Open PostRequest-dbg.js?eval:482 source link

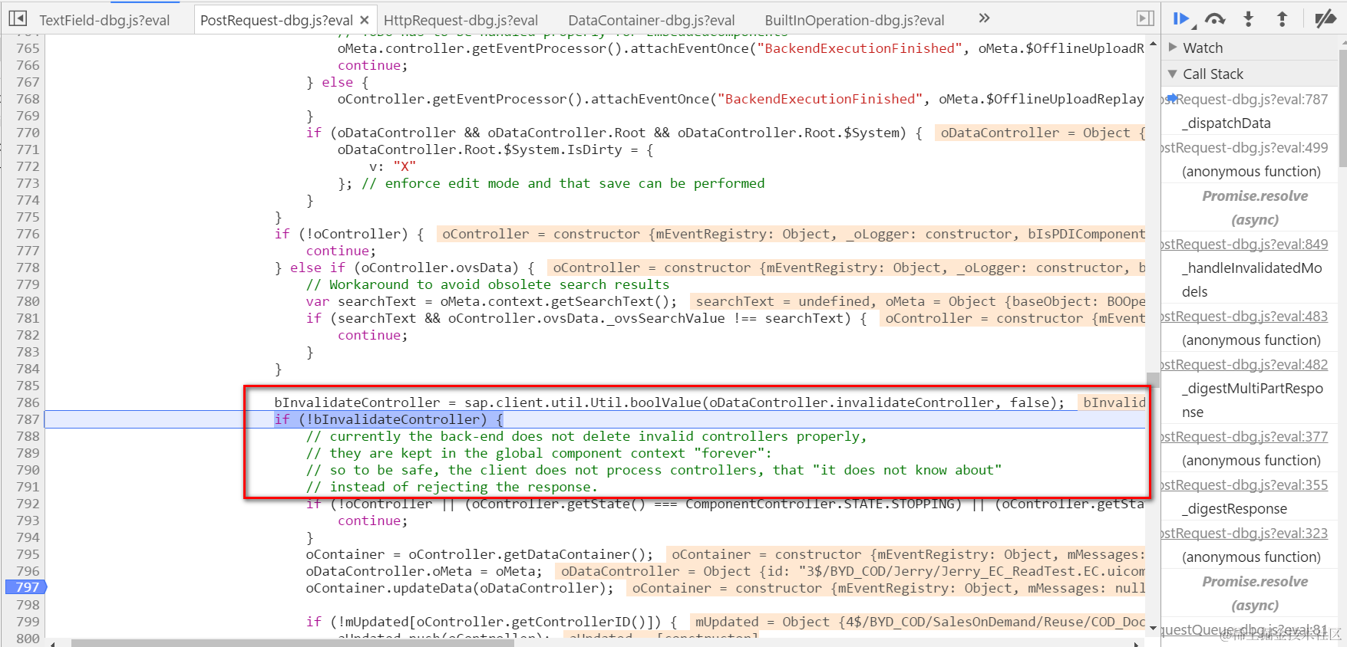point(1245,364)
